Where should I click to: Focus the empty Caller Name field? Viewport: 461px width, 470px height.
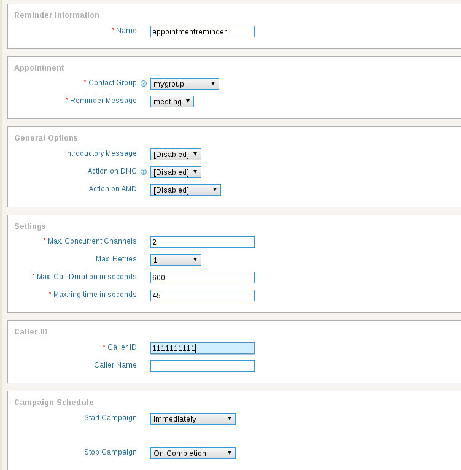pyautogui.click(x=203, y=366)
